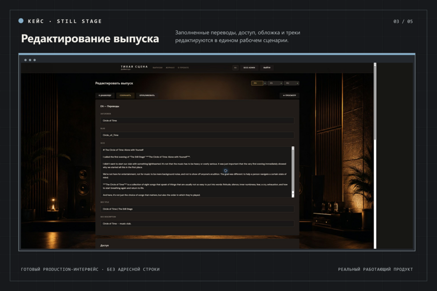Focus the SEO Title field
Viewport: 437px width, 291px height.
pos(197,209)
